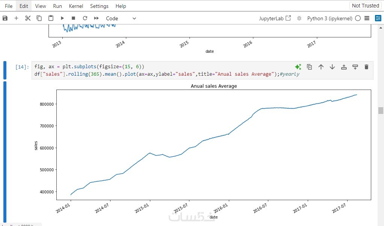Save the notebook with the floppy disk icon
The height and width of the screenshot is (226, 384).
point(5,18)
